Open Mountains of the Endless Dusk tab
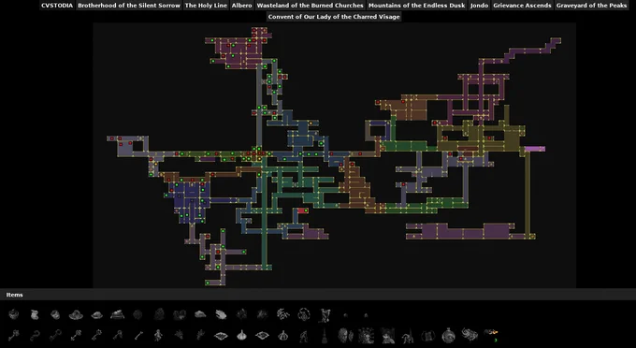Viewport: 636px width, 348px height. [416, 6]
